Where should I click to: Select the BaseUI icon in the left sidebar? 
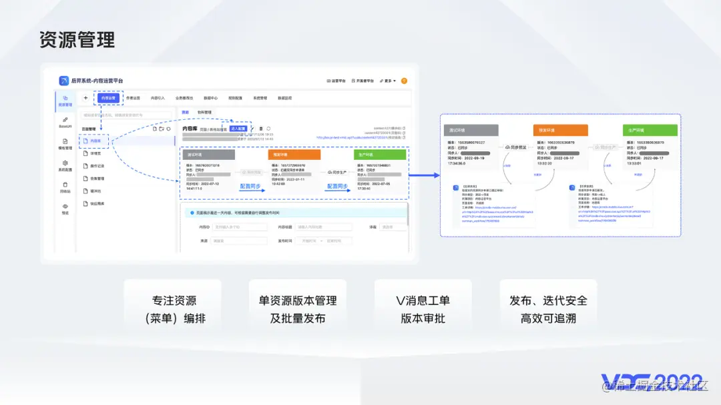(x=65, y=119)
